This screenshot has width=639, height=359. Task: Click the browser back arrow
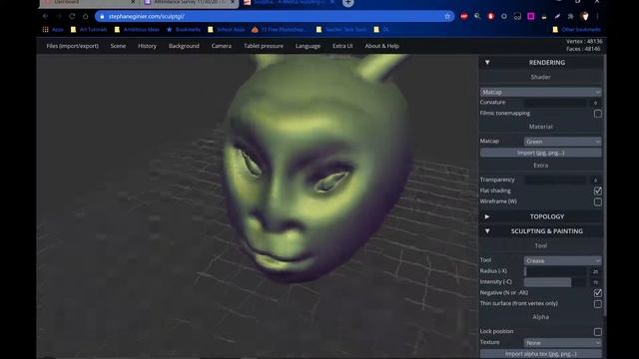coord(45,16)
